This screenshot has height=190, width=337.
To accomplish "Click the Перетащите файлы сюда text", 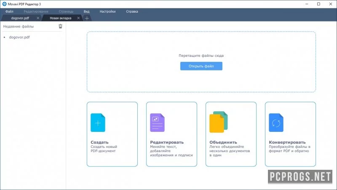I will tap(201, 56).
